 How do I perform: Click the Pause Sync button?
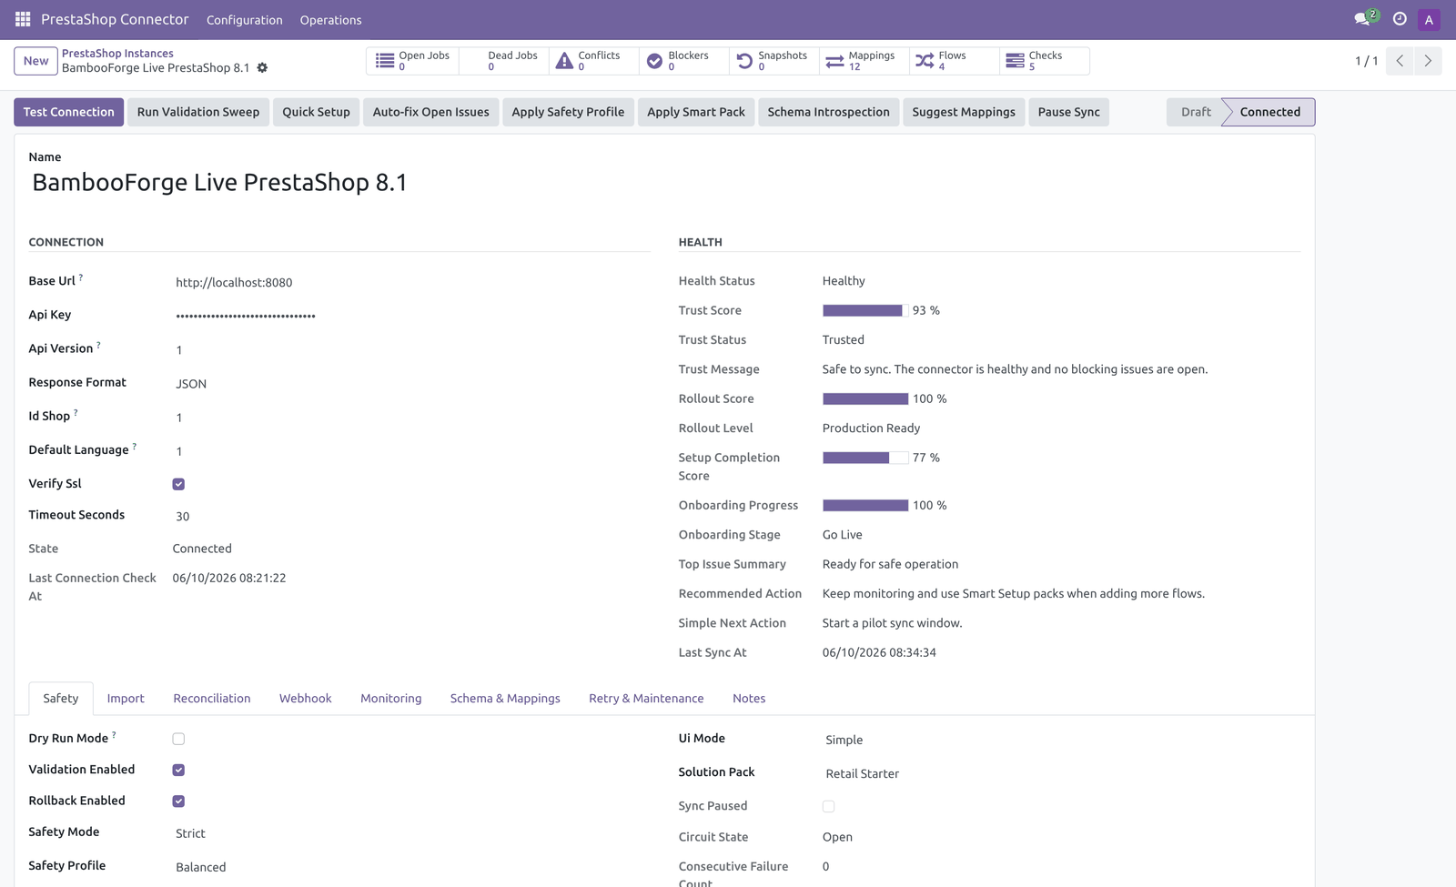tap(1069, 112)
